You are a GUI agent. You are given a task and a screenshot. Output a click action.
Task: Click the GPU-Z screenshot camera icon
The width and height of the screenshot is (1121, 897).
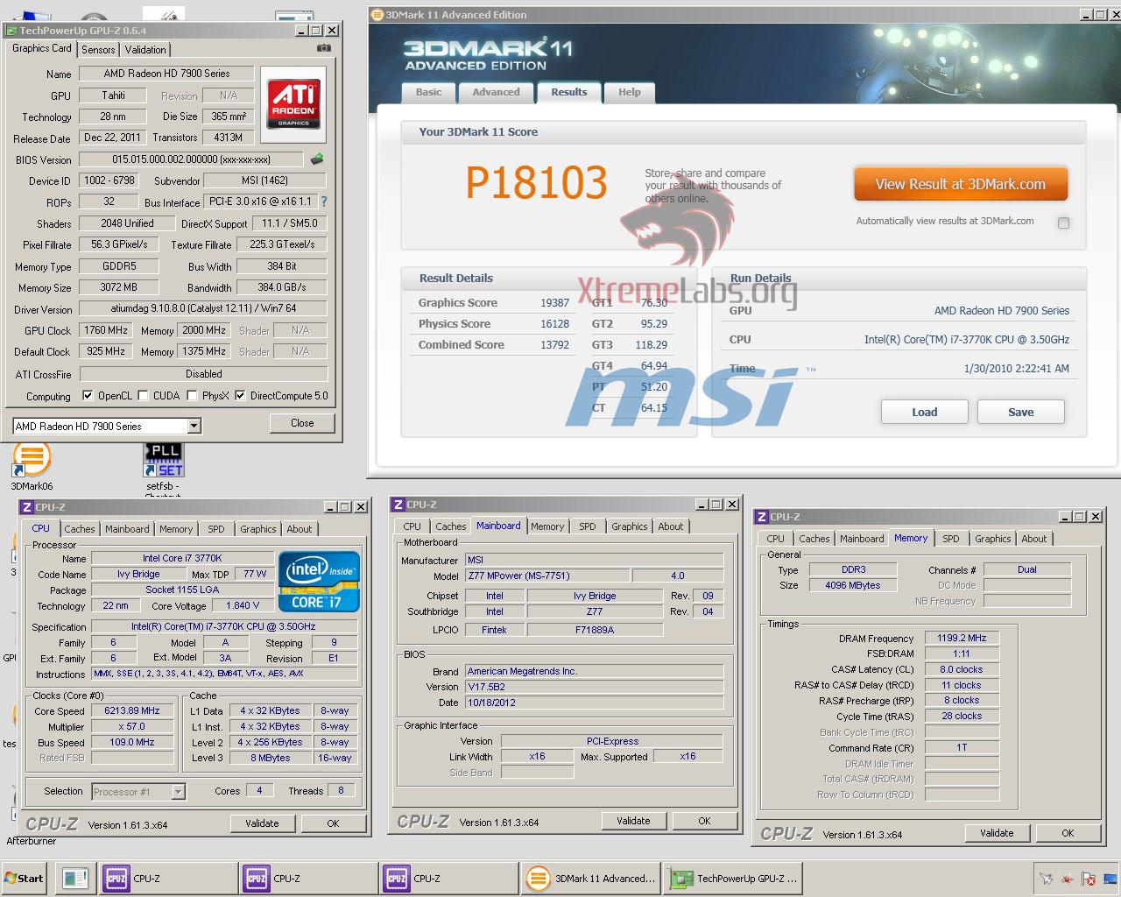(x=323, y=48)
